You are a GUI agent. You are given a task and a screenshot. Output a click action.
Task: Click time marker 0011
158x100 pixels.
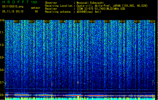17,21
